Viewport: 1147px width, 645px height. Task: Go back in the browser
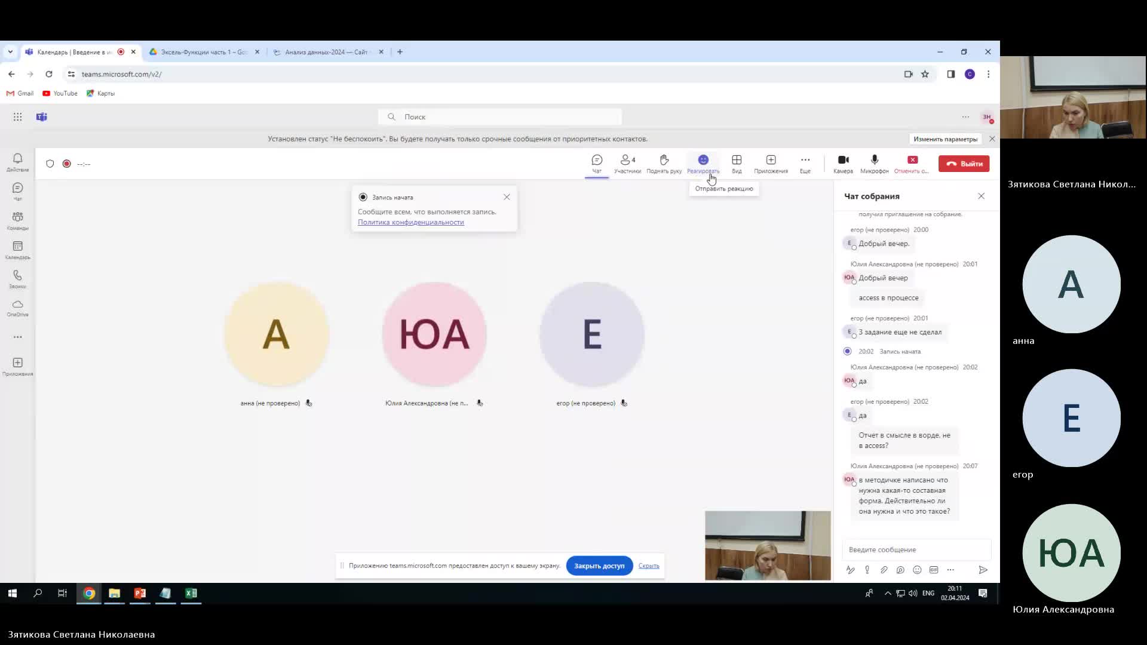point(11,74)
